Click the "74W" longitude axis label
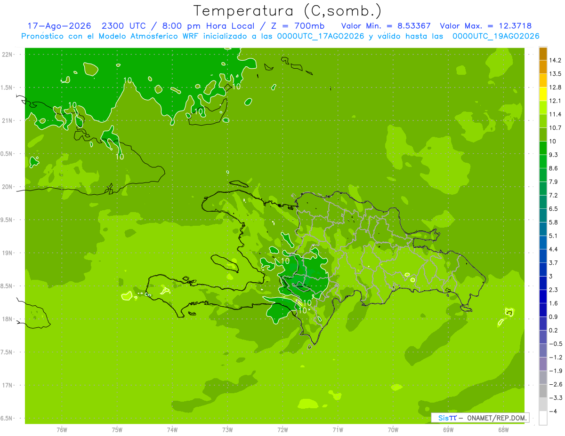Viewport: 565px width, 436px height. 172,430
